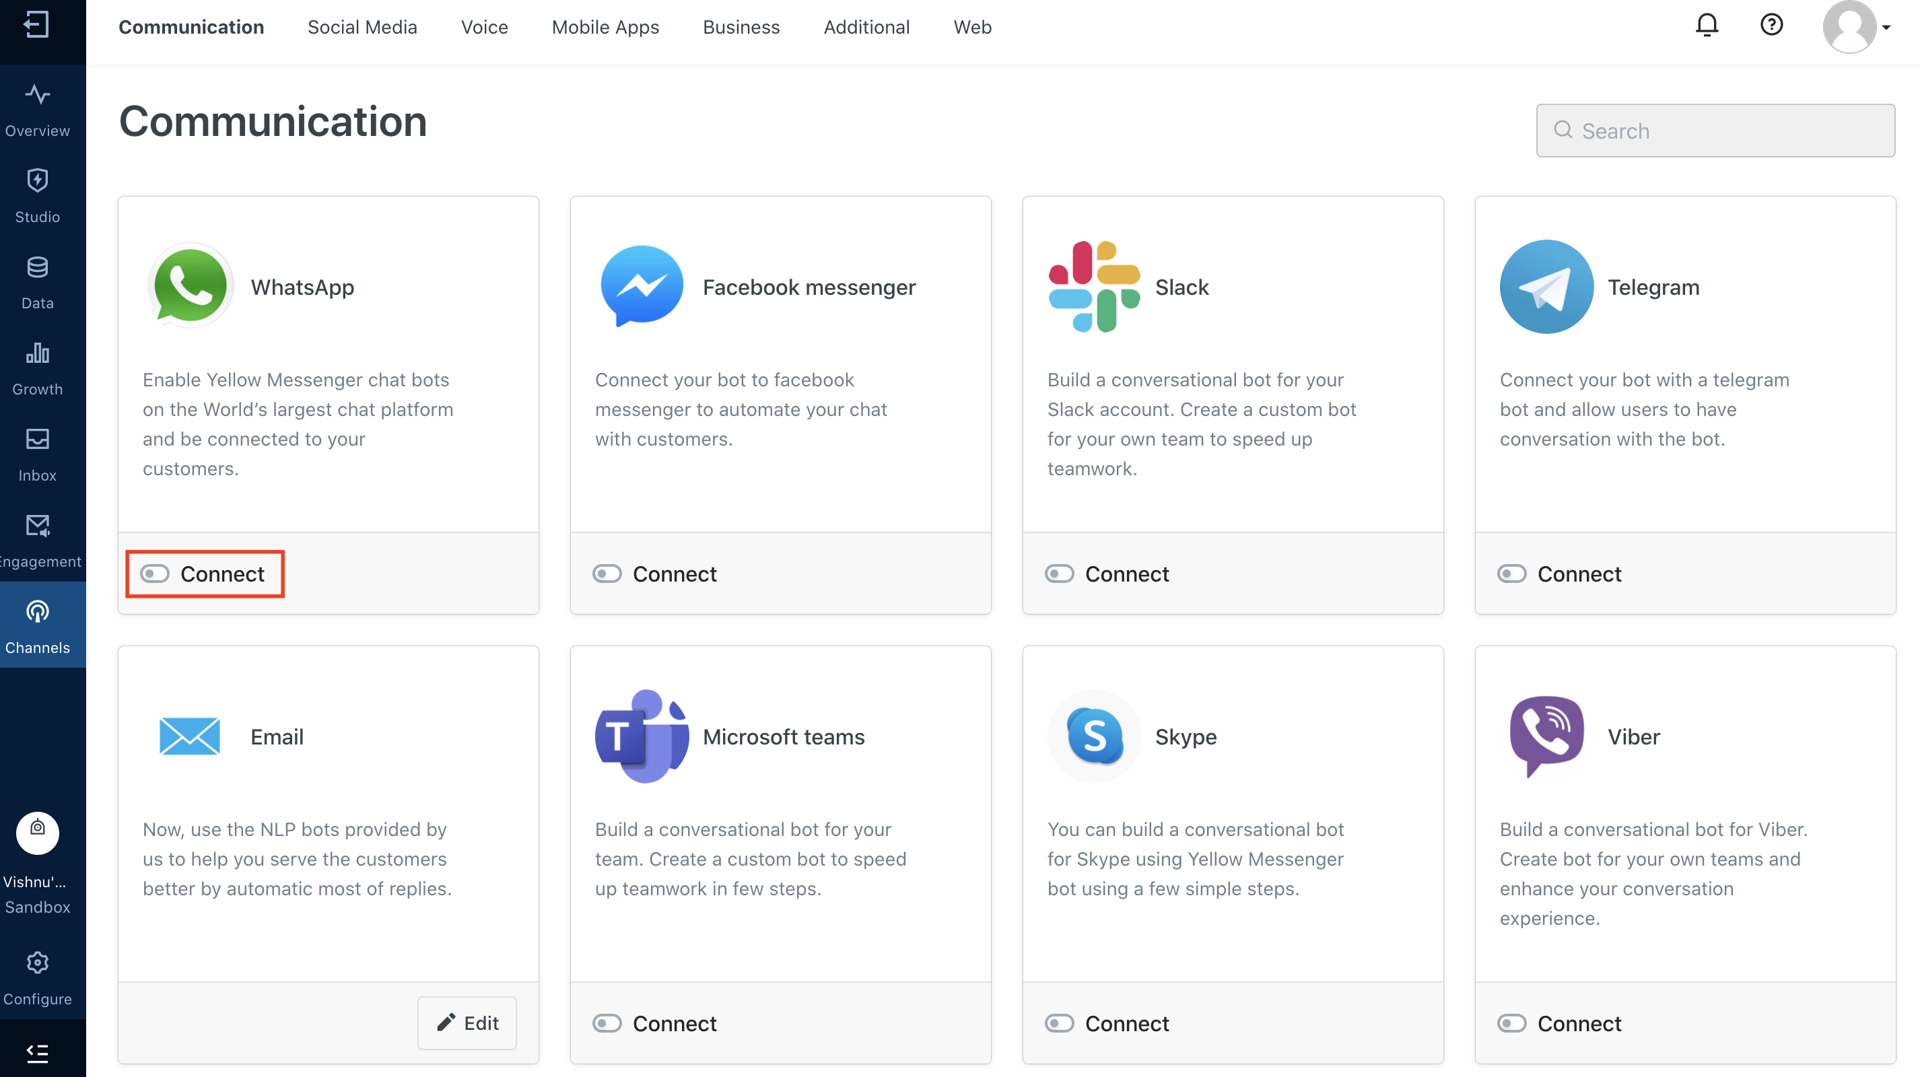
Task: Open the Overview section in sidebar
Action: coord(37,110)
